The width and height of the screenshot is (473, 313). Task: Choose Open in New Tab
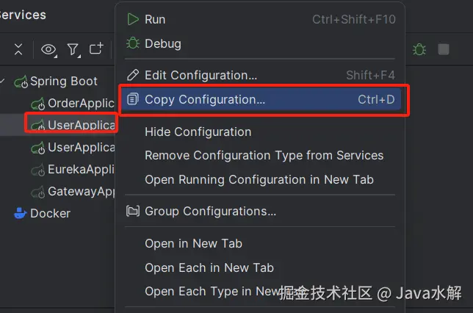tap(193, 243)
